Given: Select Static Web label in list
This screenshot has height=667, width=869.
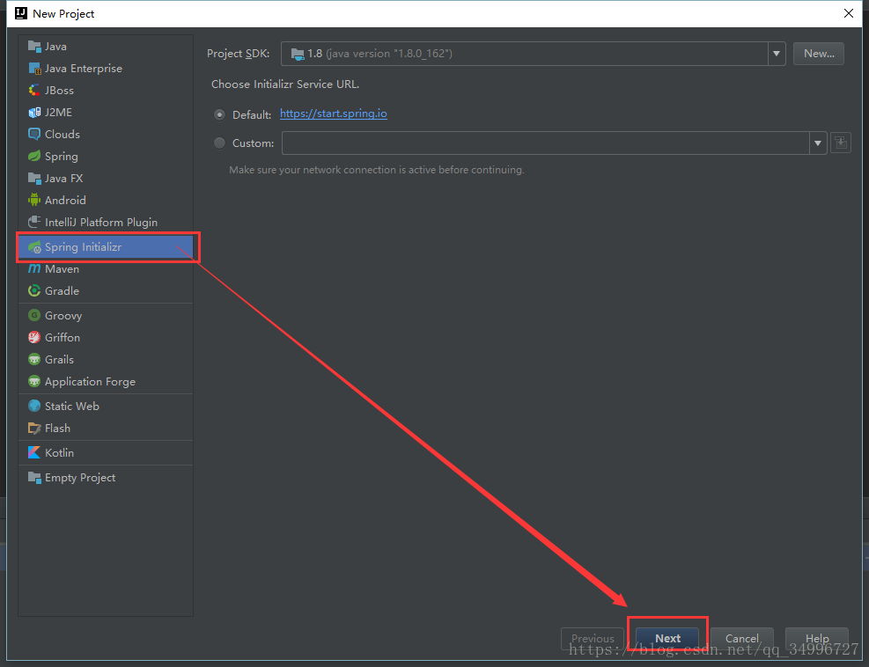Looking at the screenshot, I should tap(72, 406).
